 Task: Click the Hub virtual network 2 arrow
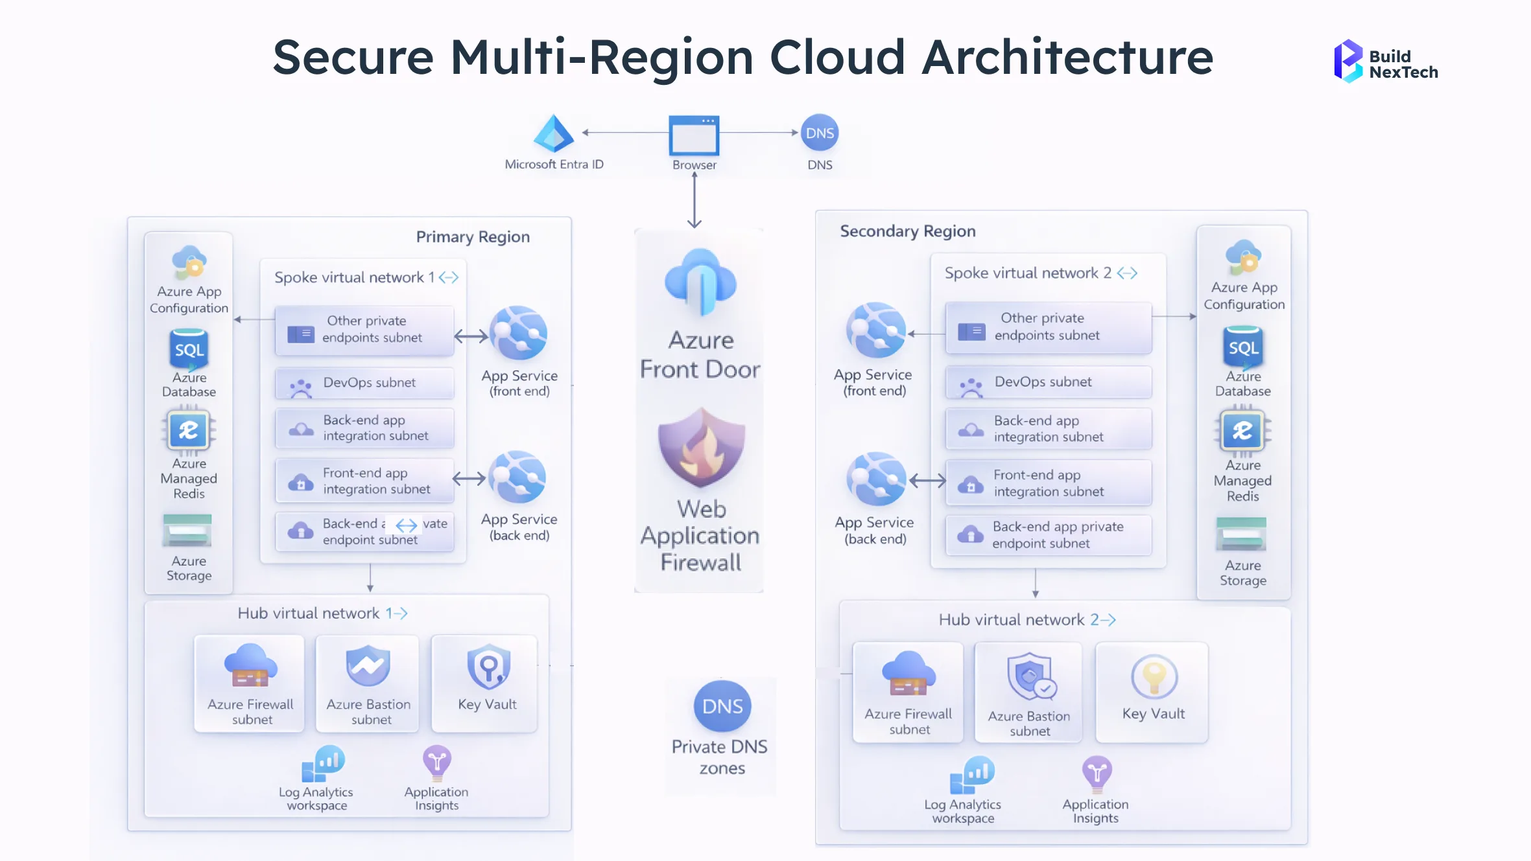(1108, 620)
